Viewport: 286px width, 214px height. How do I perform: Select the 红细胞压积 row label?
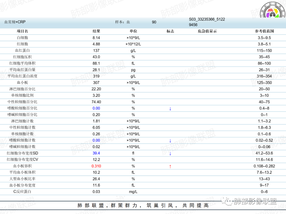point(23,57)
